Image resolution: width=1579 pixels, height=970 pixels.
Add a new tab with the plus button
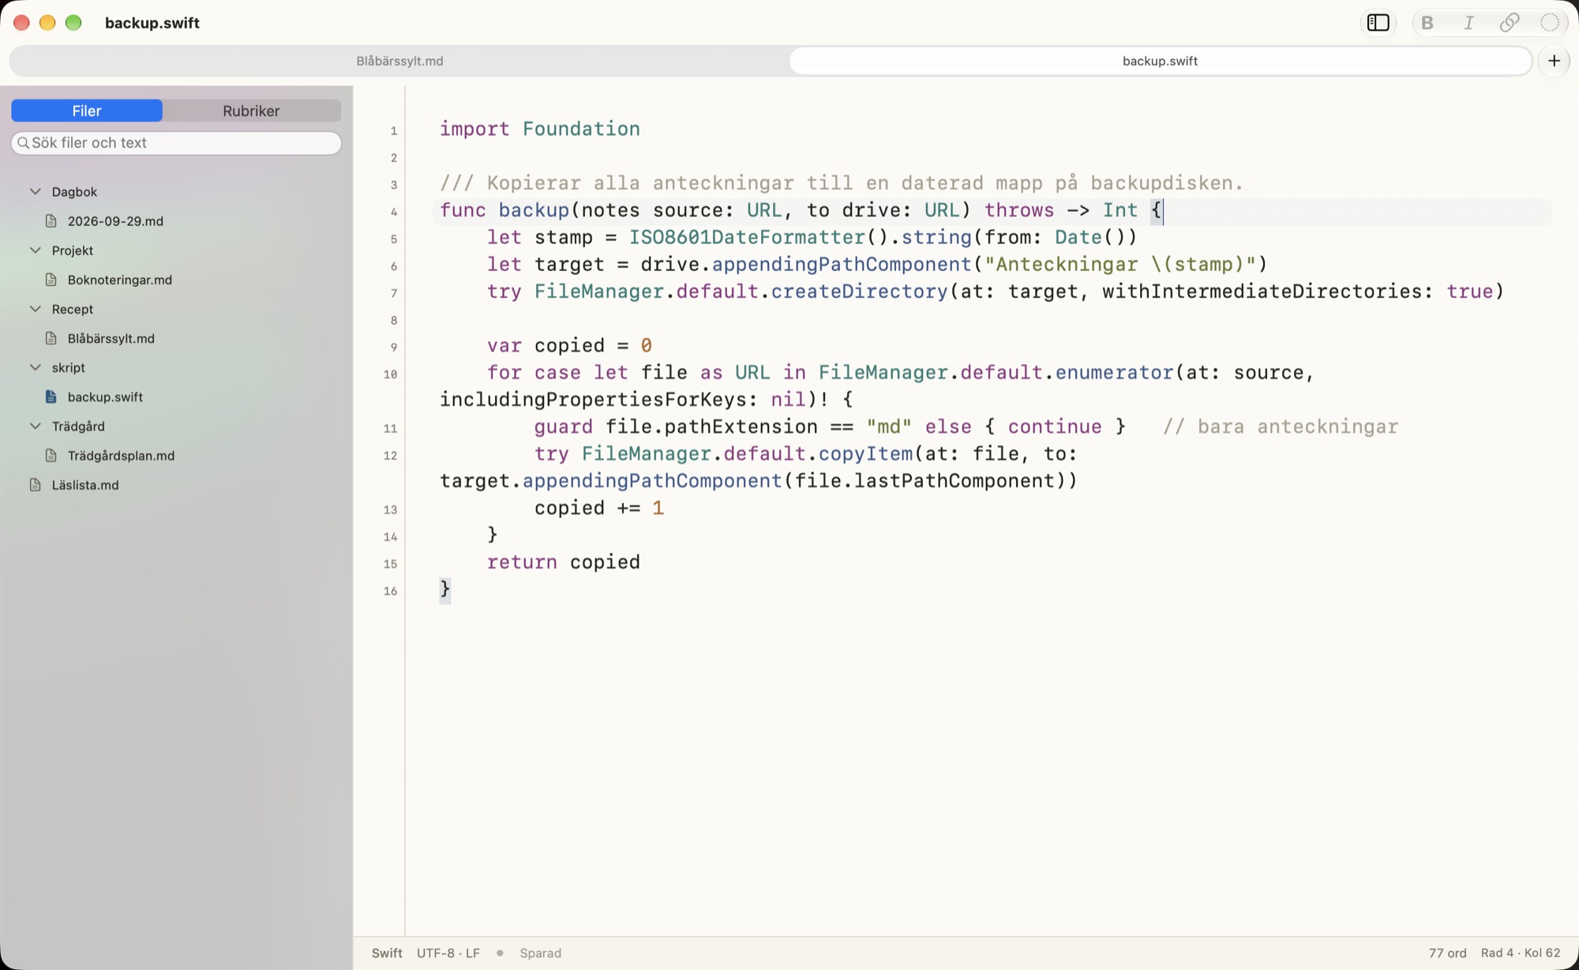pos(1554,61)
